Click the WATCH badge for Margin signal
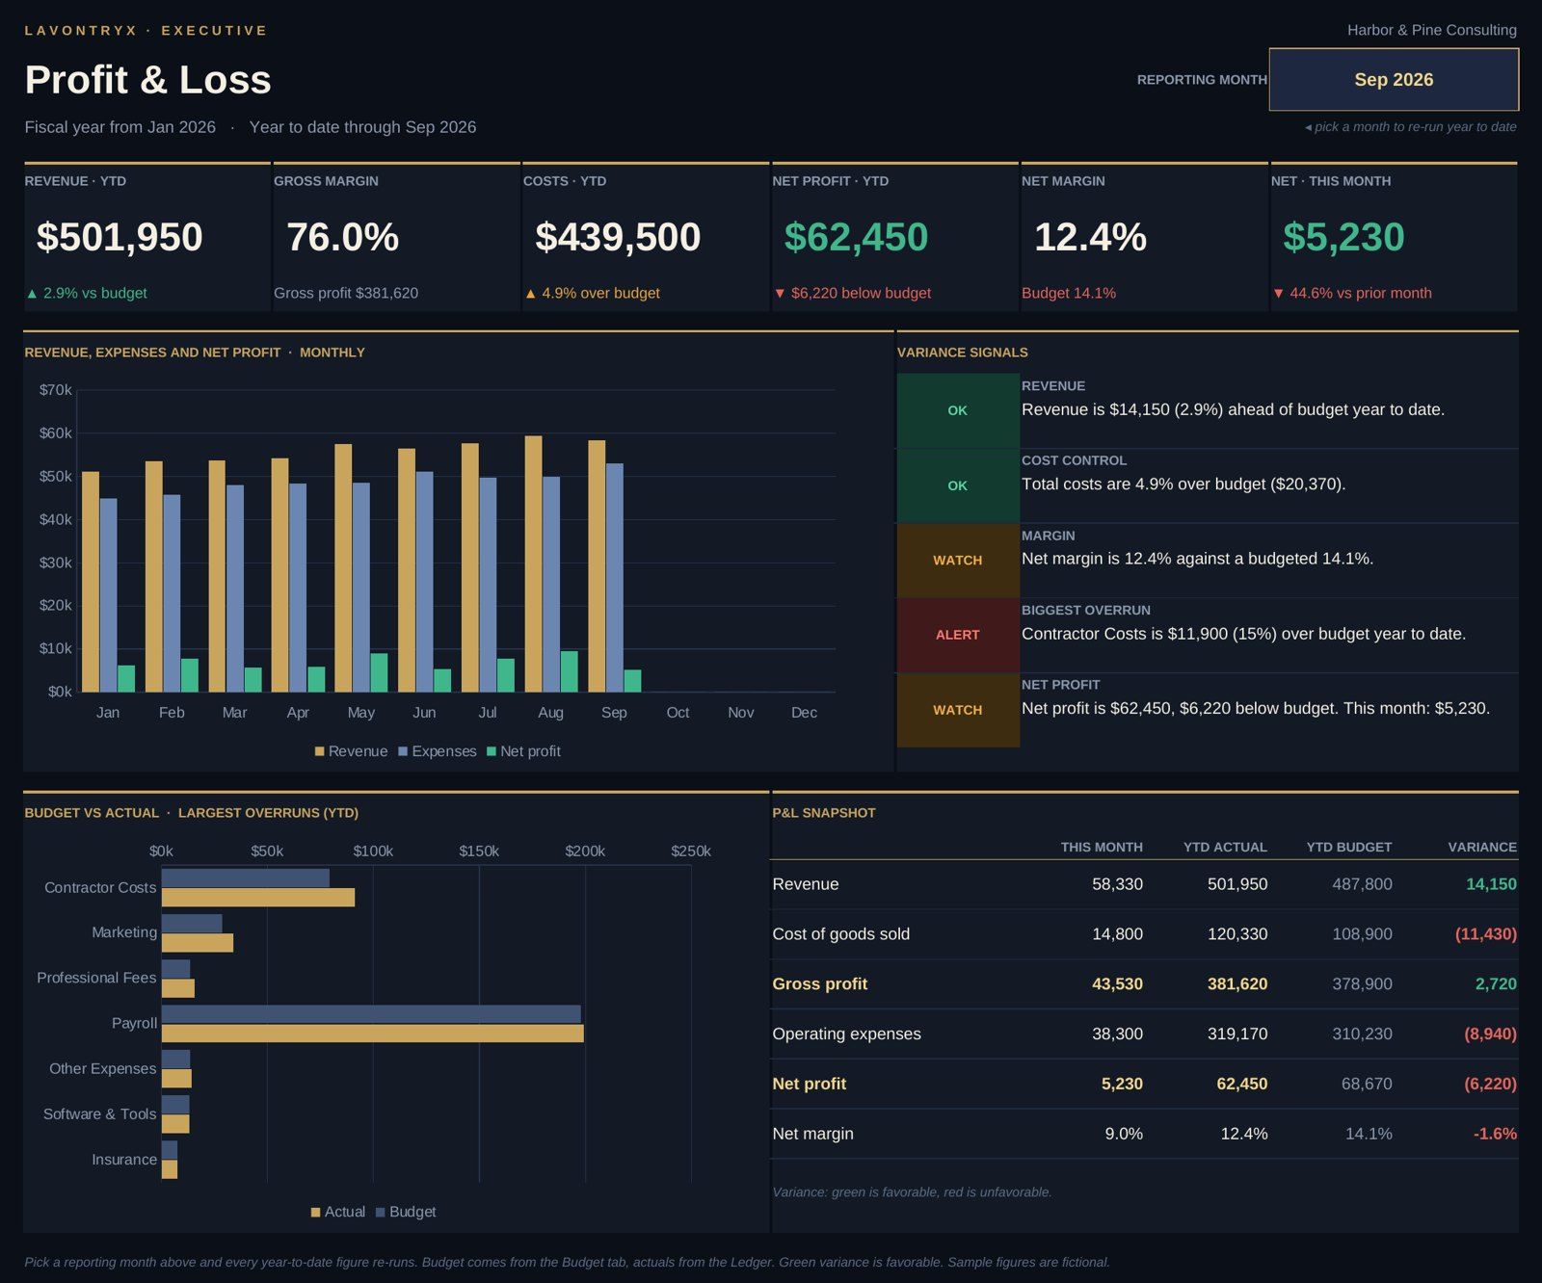This screenshot has height=1283, width=1542. pos(958,560)
